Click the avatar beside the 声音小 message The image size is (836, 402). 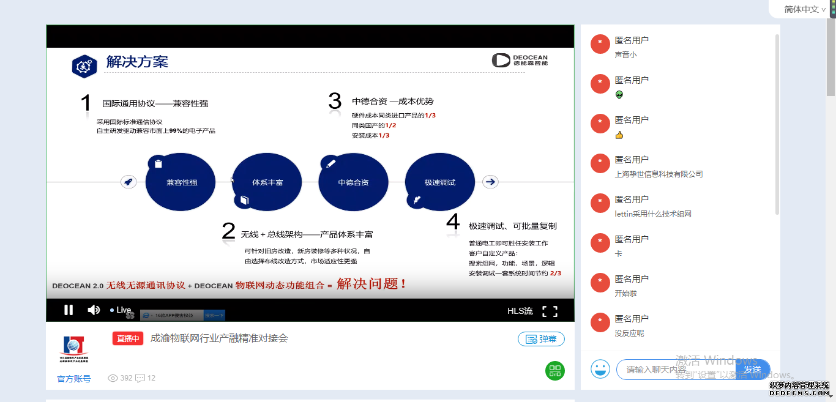[600, 45]
